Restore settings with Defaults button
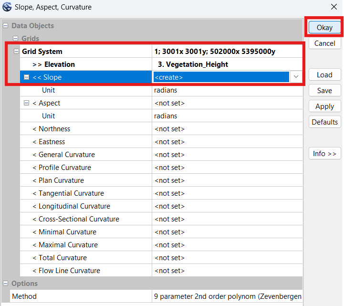This screenshot has height=306, width=344. point(324,122)
